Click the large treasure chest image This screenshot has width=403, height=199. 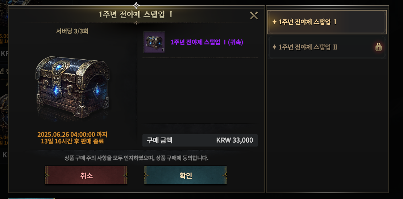[x=72, y=87]
